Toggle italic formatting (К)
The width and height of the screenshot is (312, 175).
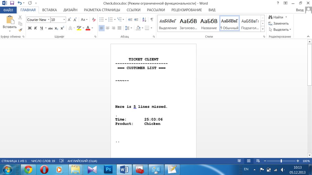35,28
